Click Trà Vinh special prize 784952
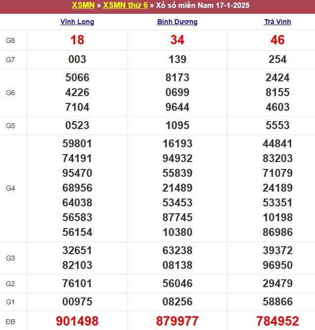Viewport: 315px width, 330px height. 277,321
